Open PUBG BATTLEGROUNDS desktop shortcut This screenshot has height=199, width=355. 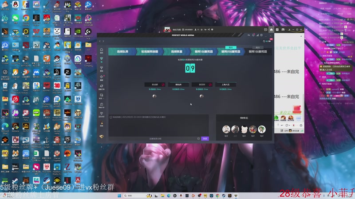pyautogui.click(x=26, y=61)
